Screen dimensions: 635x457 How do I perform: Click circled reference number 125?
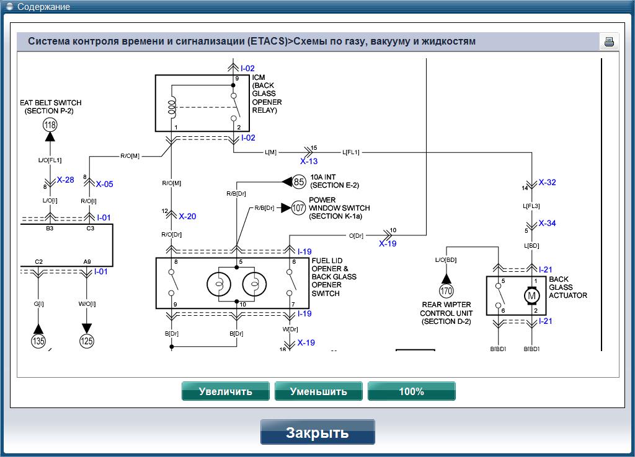point(87,340)
